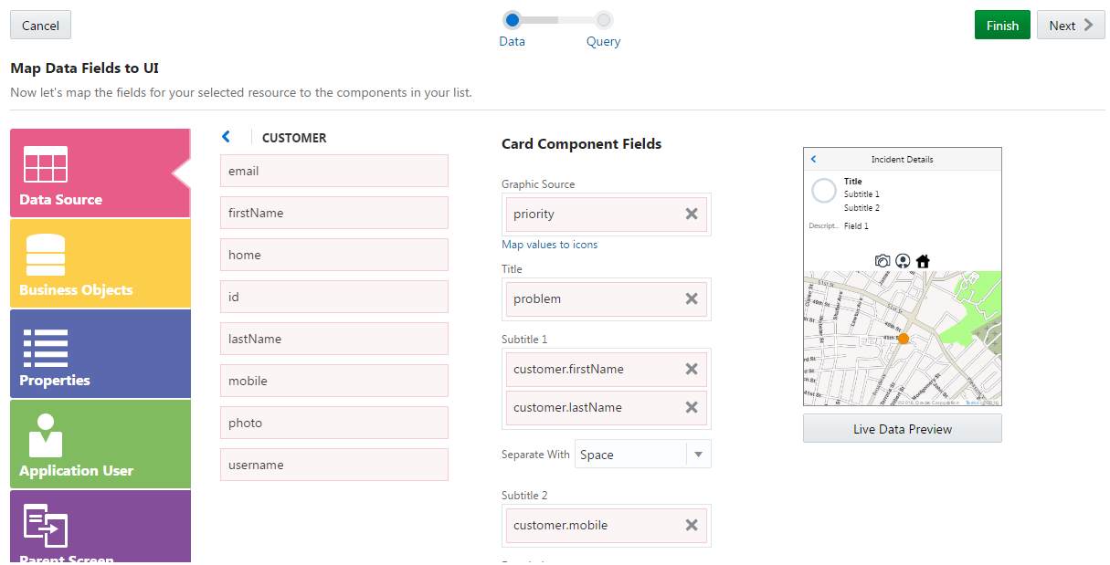Image resolution: width=1110 pixels, height=565 pixels.
Task: Jump to the Query step in the wizard
Action: [603, 20]
